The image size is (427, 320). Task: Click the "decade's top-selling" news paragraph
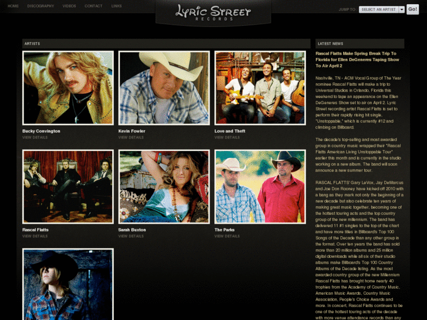pyautogui.click(x=358, y=154)
